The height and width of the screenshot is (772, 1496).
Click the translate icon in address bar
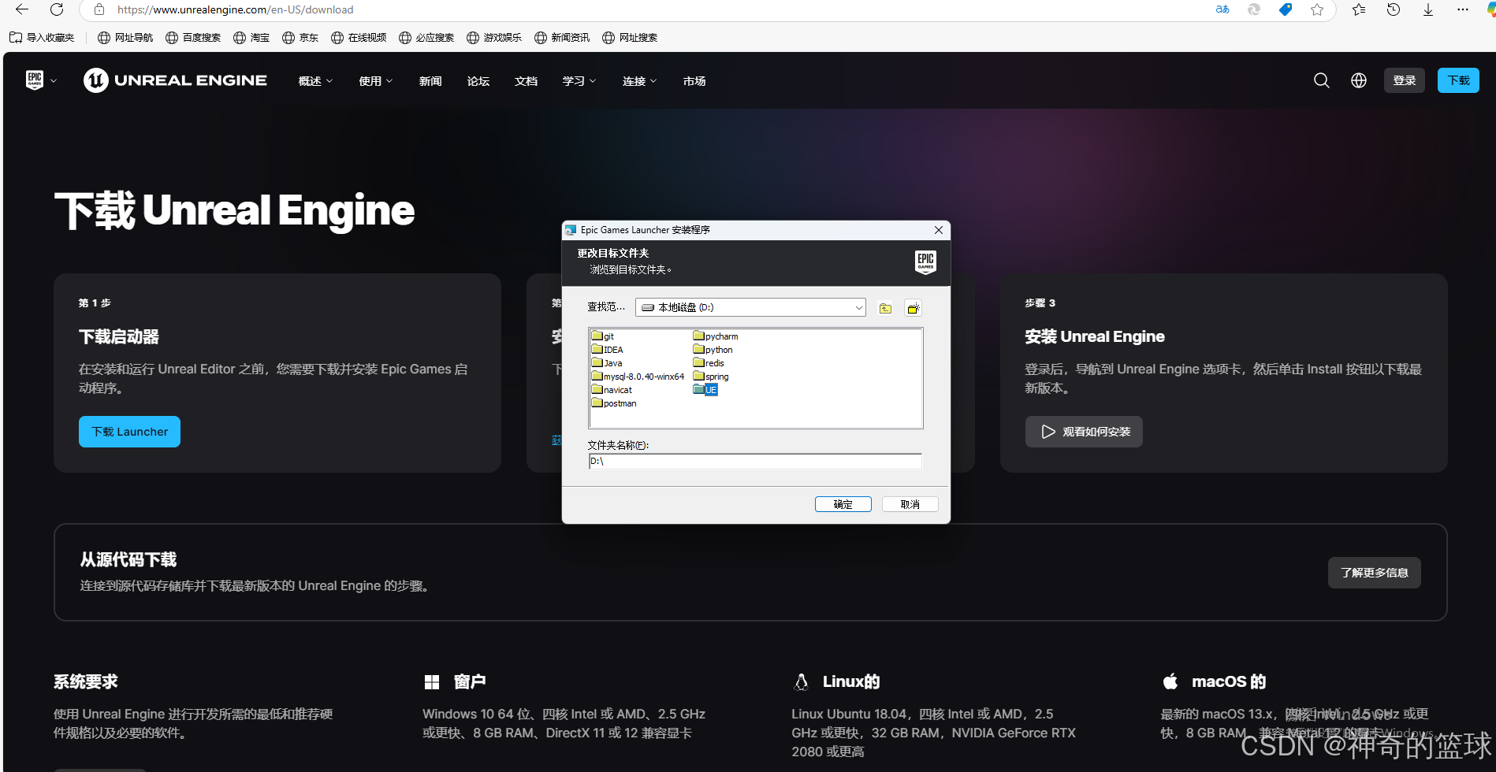(x=1222, y=9)
